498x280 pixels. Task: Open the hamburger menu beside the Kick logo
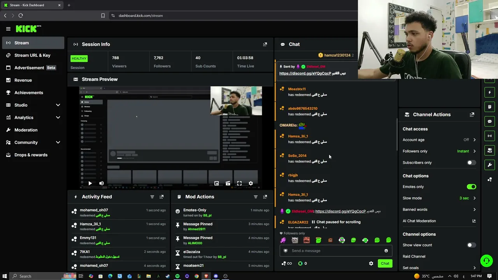coord(8,29)
